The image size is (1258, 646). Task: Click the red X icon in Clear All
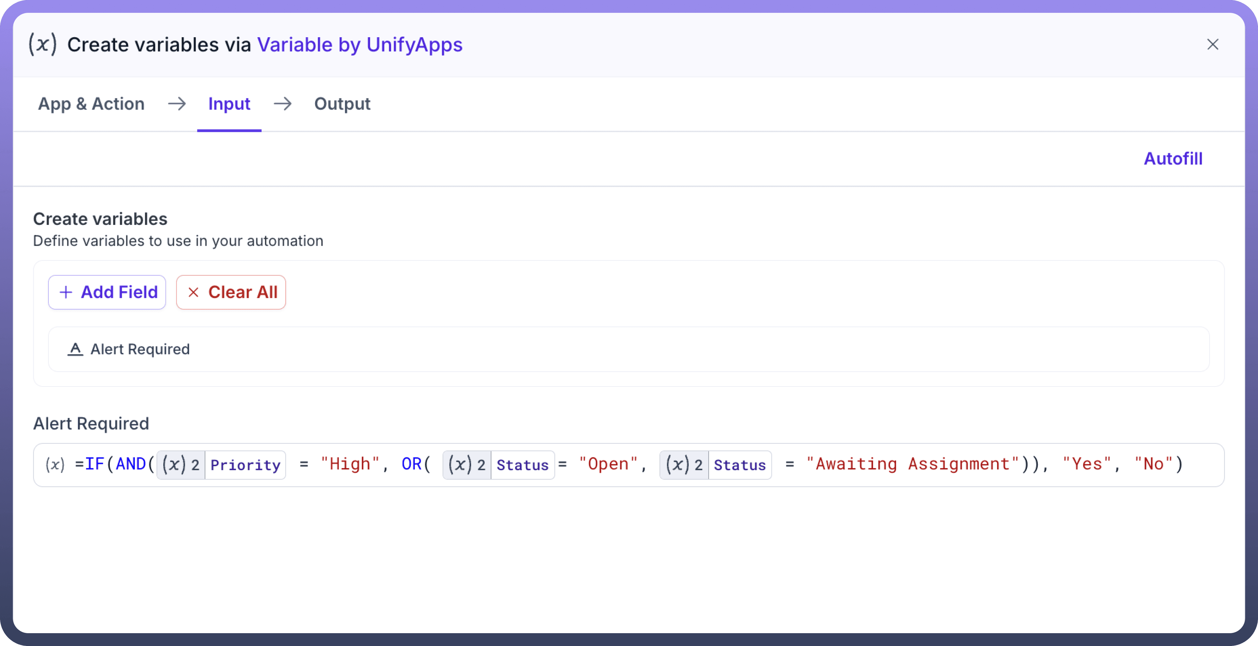(x=194, y=292)
